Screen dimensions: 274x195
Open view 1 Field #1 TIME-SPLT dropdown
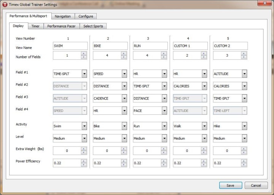[84, 74]
